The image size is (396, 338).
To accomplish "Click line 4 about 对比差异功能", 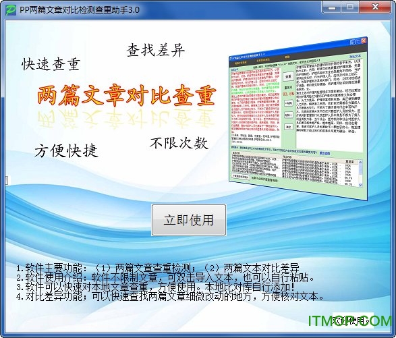I will click(170, 296).
